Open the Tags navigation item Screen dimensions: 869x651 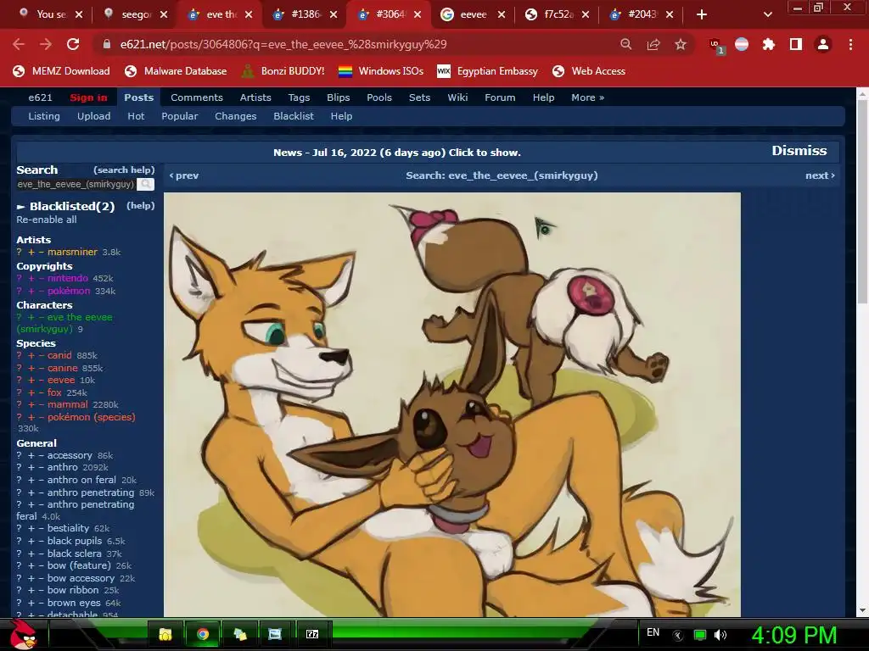[299, 97]
